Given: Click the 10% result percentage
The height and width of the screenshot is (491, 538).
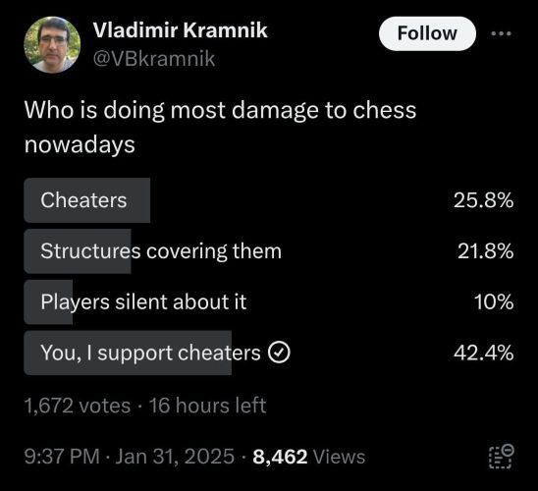Looking at the screenshot, I should point(494,301).
